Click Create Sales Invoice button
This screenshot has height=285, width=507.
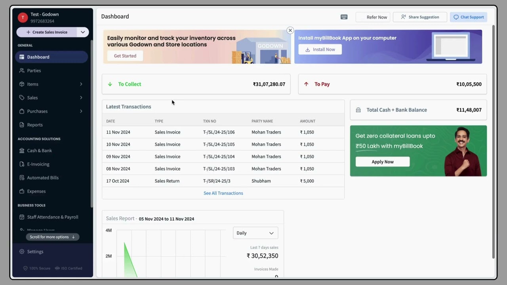click(47, 32)
